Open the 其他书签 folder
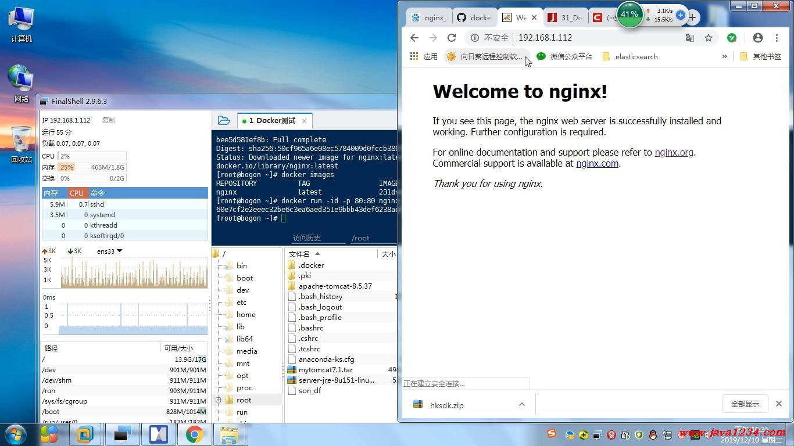This screenshot has width=794, height=446. click(760, 56)
